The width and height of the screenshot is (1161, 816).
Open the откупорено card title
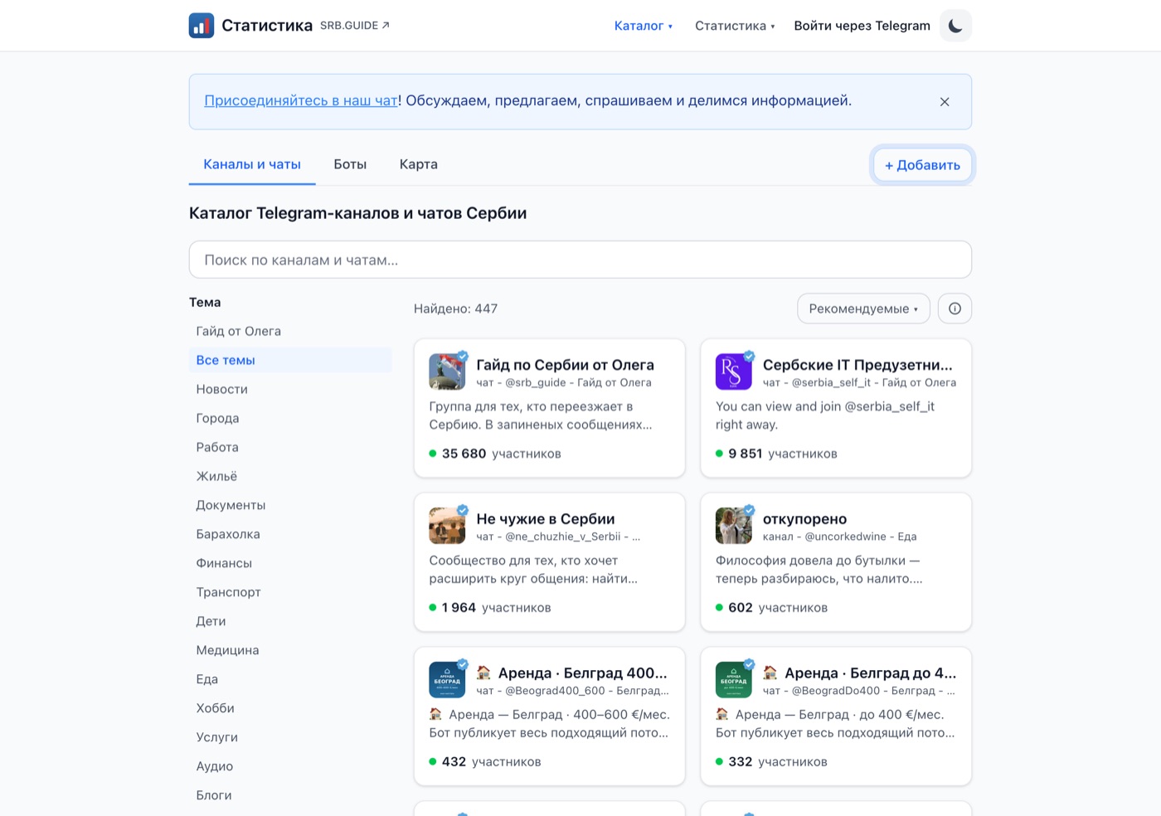[805, 519]
